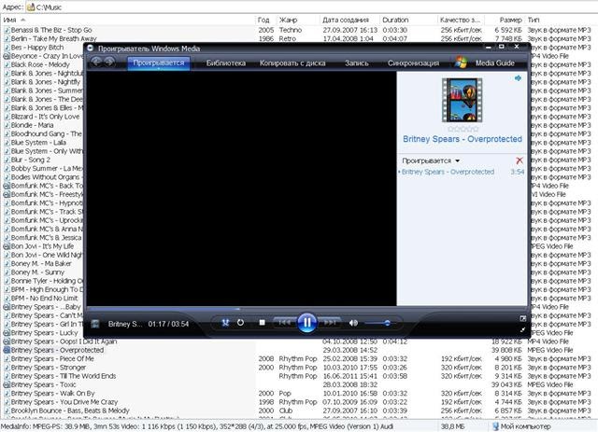The height and width of the screenshot is (432, 598).
Task: Select the icon of Benassi & The Biz file
Action: tap(7, 30)
